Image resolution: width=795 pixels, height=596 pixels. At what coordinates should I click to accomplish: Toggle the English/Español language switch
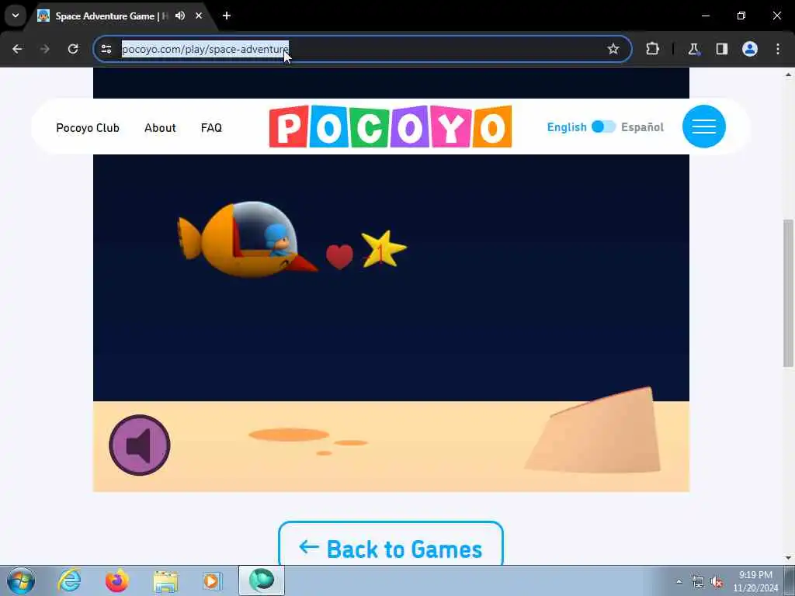603,126
